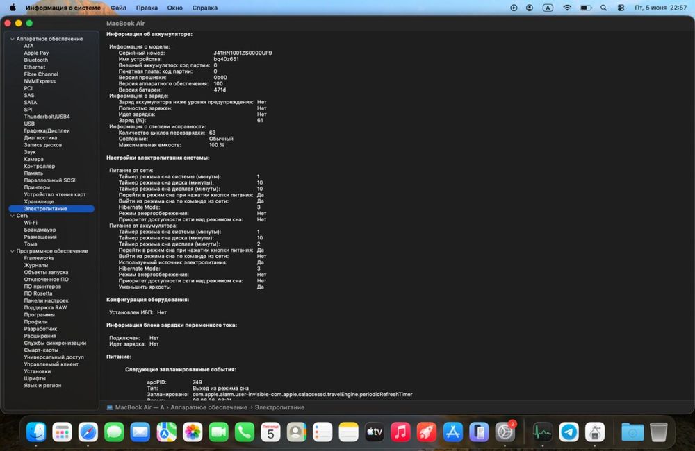Select Камера in sidebar

pyautogui.click(x=33, y=159)
